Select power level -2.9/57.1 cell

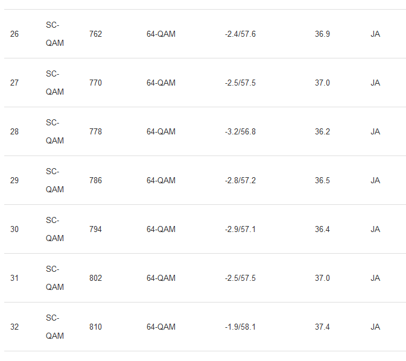240,229
